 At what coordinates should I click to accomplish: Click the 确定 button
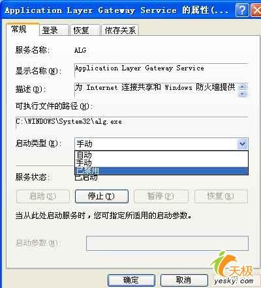pyautogui.click(x=131, y=280)
